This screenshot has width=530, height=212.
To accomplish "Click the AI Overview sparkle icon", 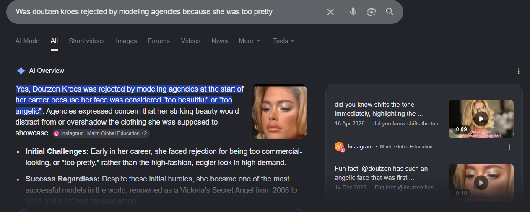I will pyautogui.click(x=21, y=71).
